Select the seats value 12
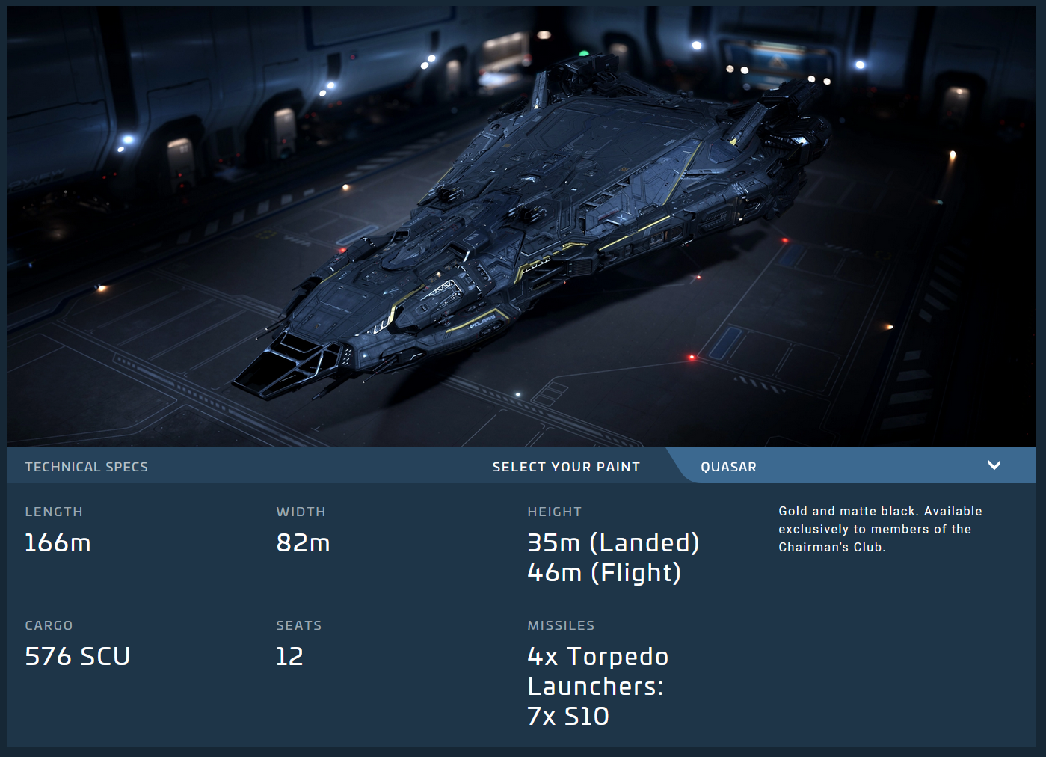 click(x=289, y=657)
